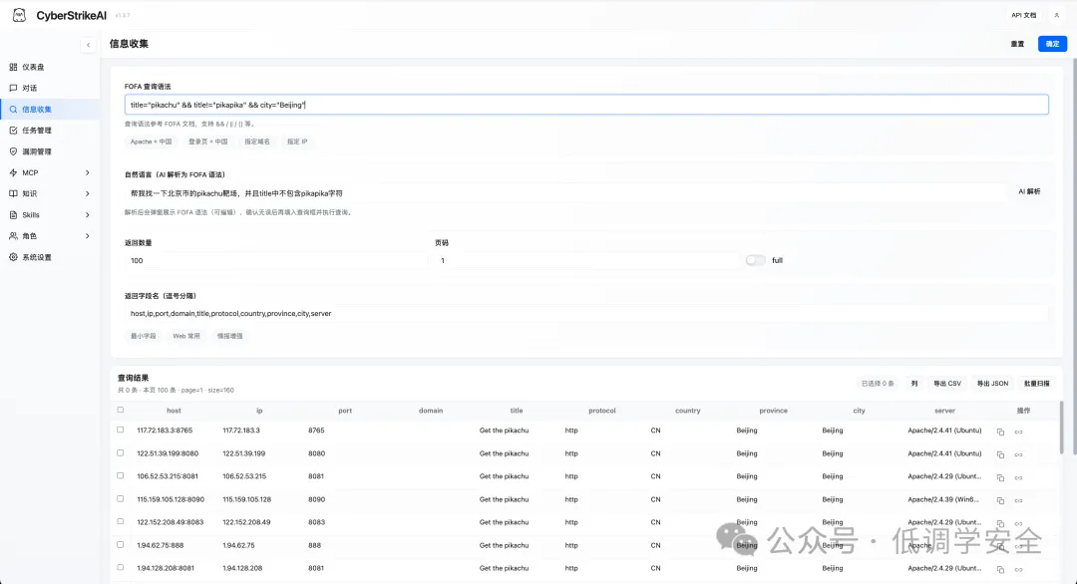Open the API 文档 link
This screenshot has width=1077, height=584.
[1023, 15]
